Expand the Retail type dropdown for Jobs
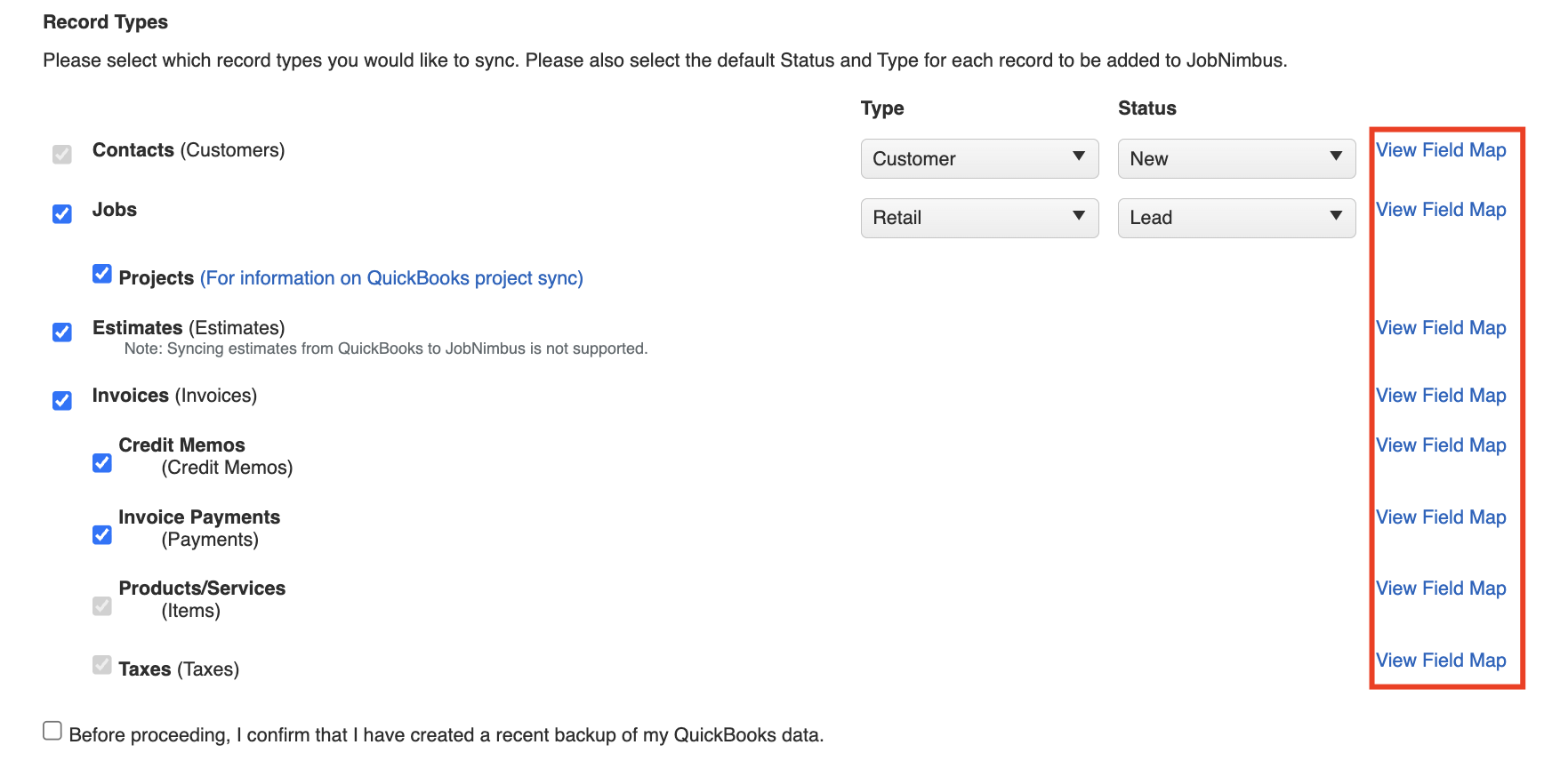This screenshot has height=777, width=1560. point(979,218)
